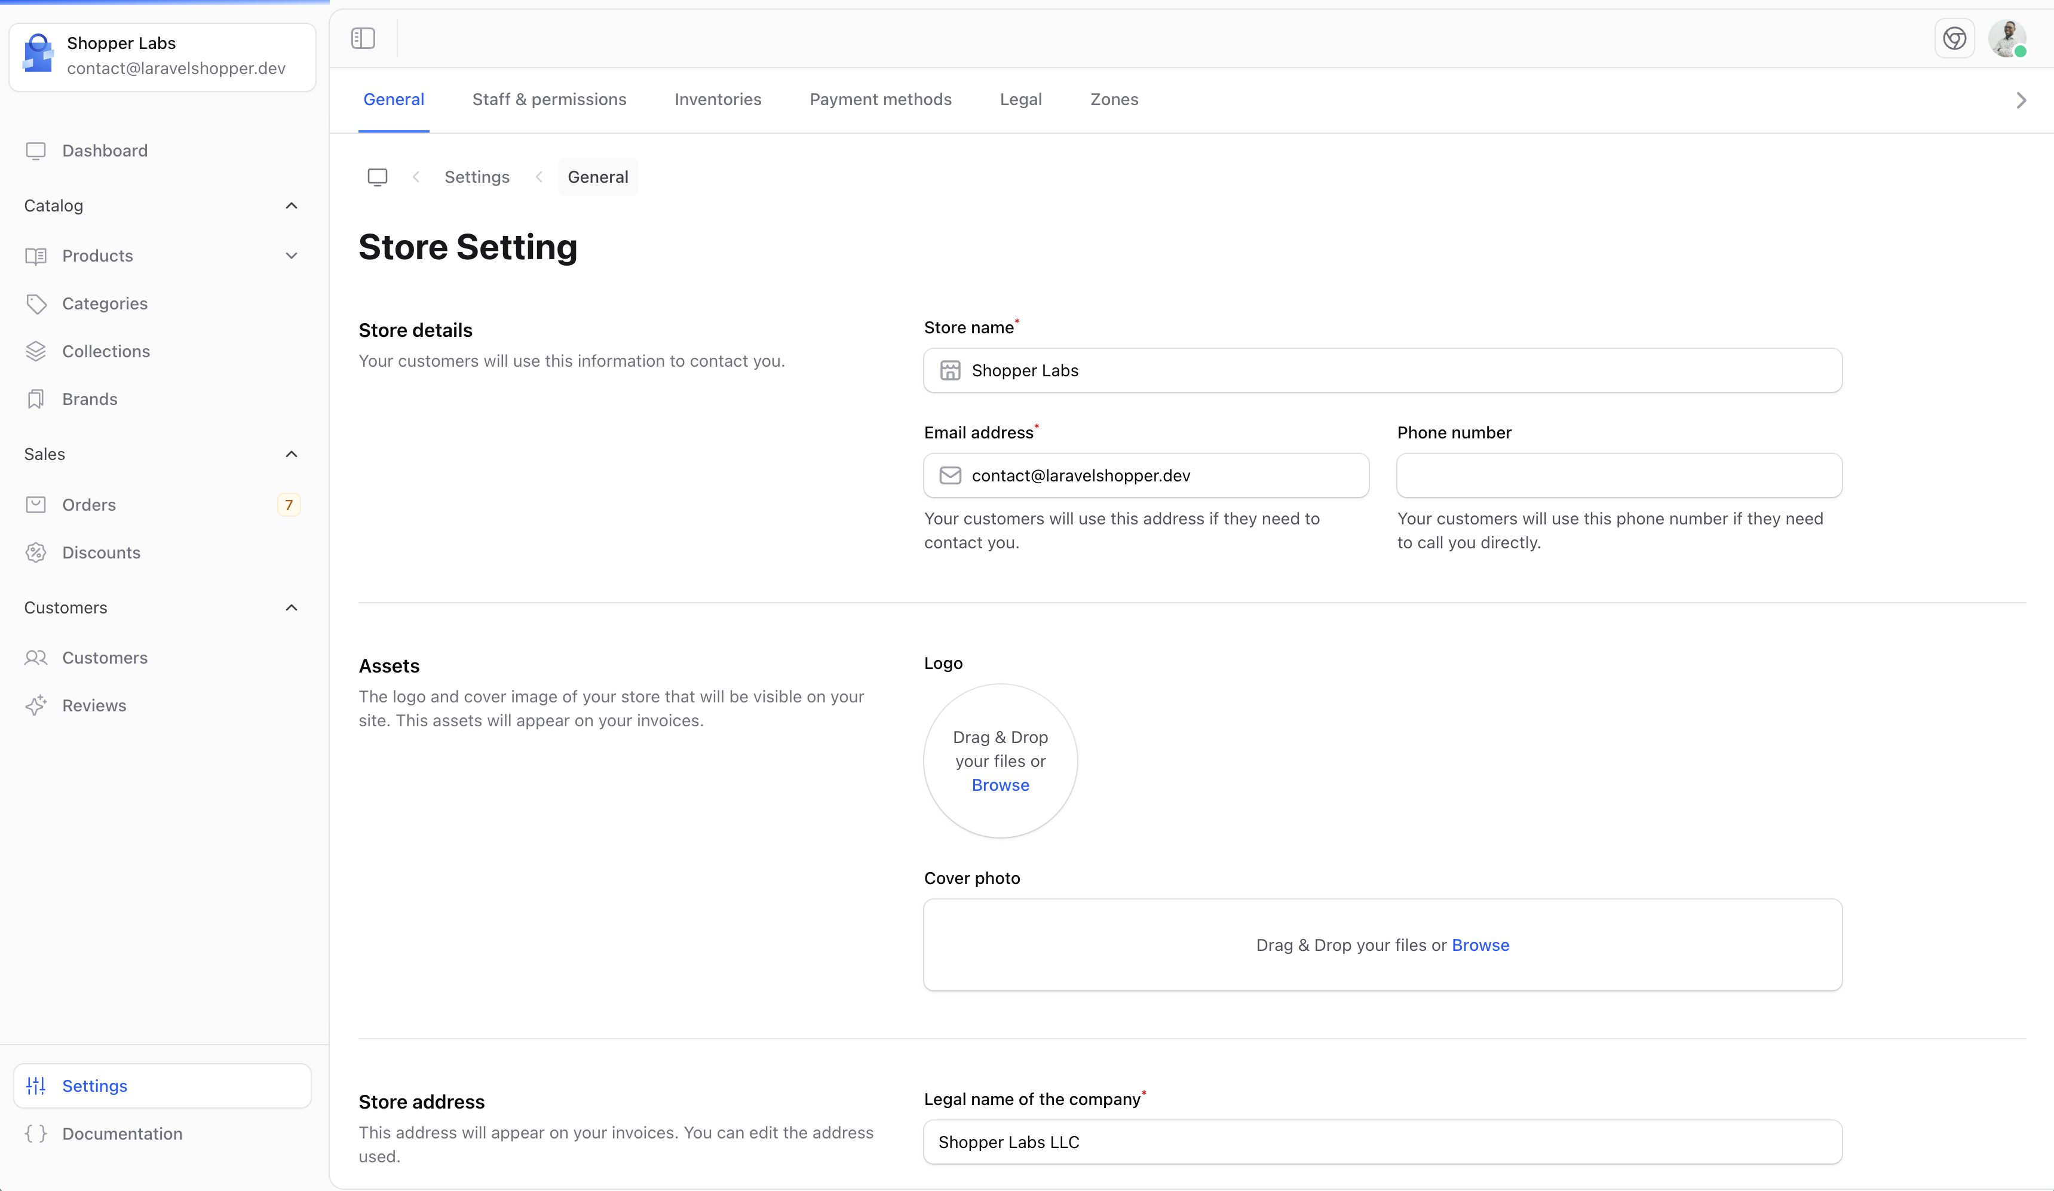Open Orders showing 7 pending items
The image size is (2054, 1191).
click(x=89, y=504)
